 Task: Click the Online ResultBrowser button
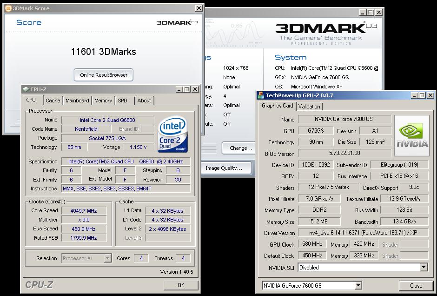pyautogui.click(x=104, y=75)
